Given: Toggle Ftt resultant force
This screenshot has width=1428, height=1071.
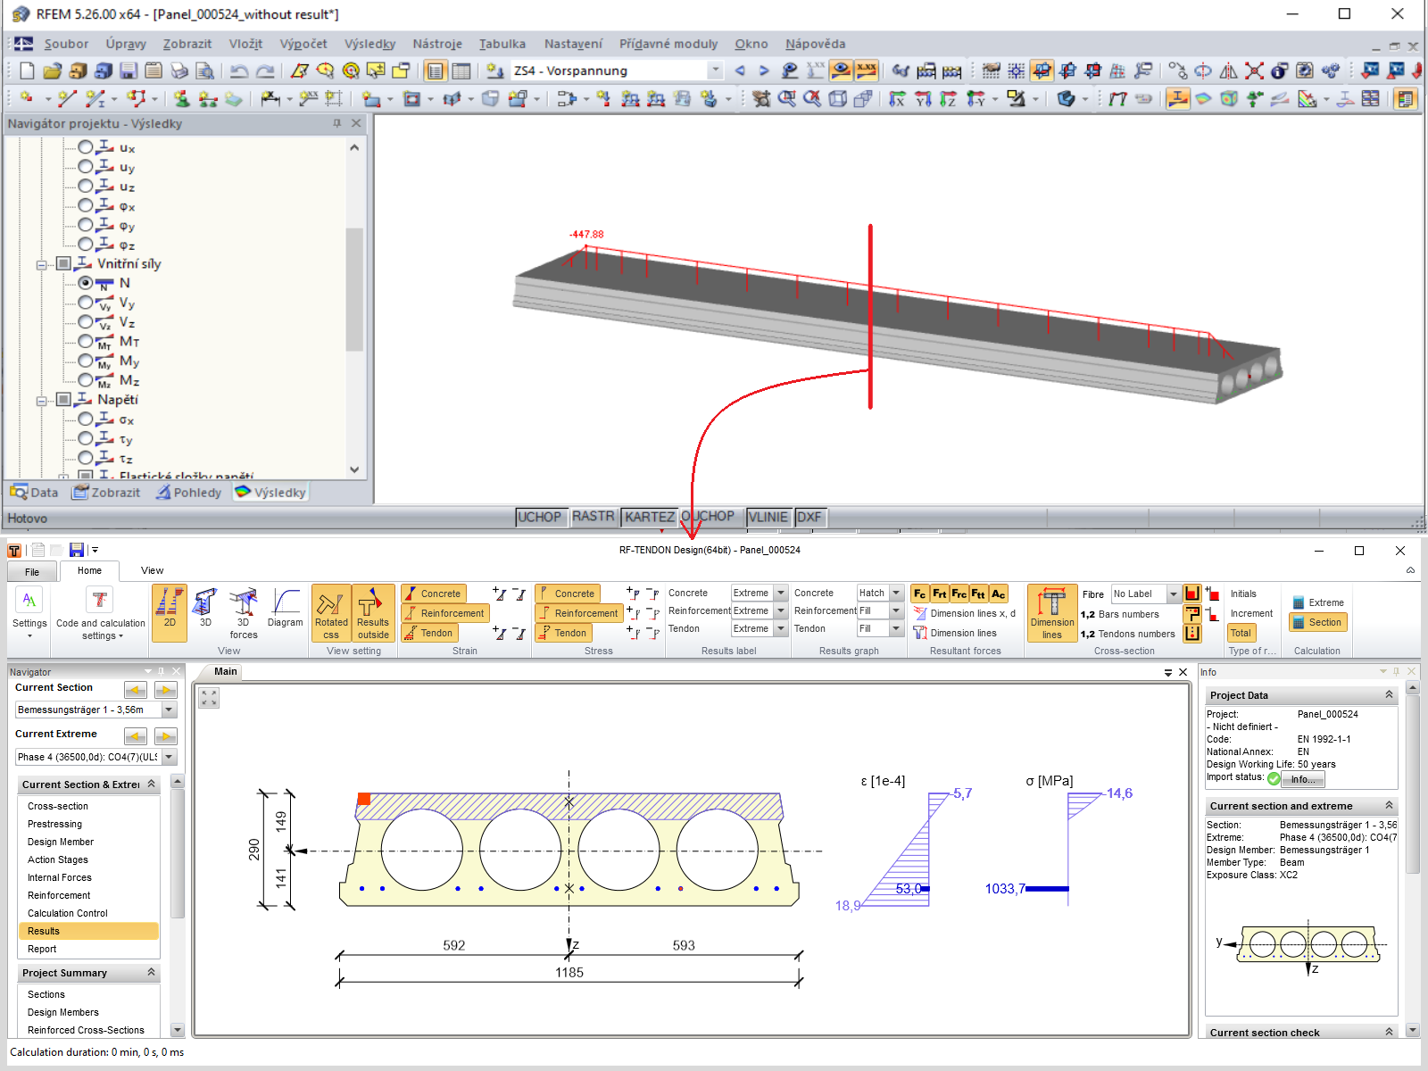Looking at the screenshot, I should 979,594.
